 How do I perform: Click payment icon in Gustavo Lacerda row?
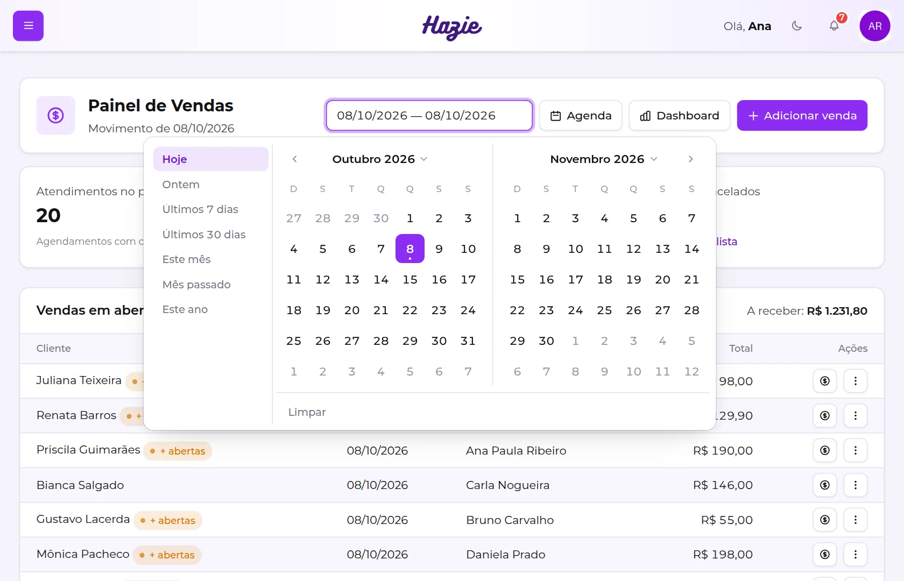click(x=825, y=520)
